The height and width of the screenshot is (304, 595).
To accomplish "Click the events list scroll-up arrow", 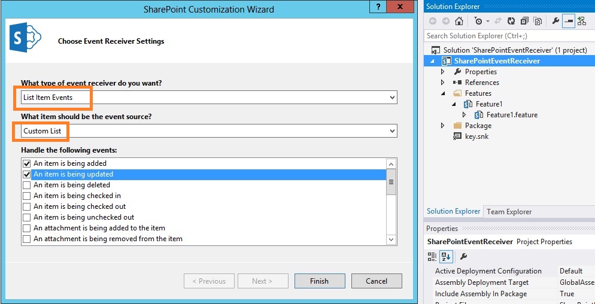I will tap(391, 164).
